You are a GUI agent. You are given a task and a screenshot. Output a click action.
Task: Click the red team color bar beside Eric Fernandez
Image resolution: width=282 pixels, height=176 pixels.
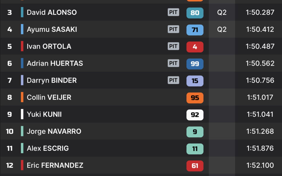(22, 165)
